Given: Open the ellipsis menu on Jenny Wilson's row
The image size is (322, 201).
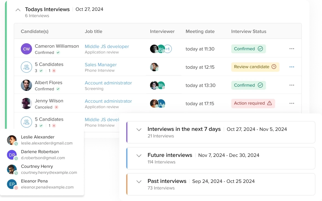Looking at the screenshot, I should 292,103.
